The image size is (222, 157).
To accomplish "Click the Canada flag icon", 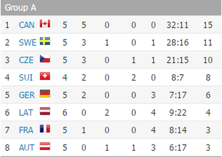I will pyautogui.click(x=45, y=24).
